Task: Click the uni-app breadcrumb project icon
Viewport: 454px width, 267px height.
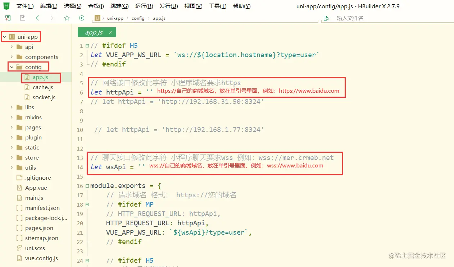Action: 97,18
